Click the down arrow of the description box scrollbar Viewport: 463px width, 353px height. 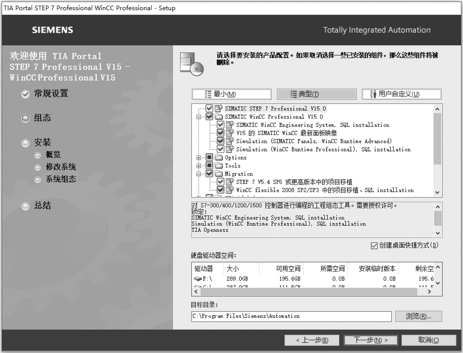click(x=438, y=233)
